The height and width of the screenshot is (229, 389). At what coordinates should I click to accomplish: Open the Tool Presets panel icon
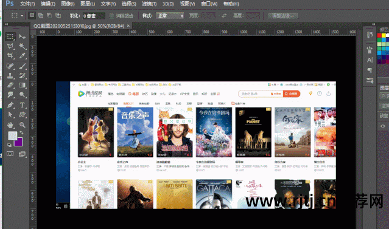pyautogui.click(x=370, y=80)
